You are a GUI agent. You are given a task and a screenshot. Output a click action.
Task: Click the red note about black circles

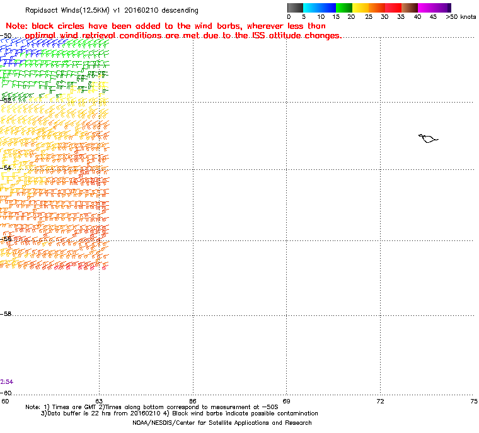coord(173,31)
